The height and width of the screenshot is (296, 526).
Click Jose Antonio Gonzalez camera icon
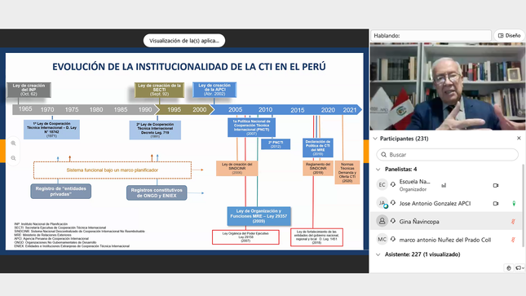tap(496, 203)
